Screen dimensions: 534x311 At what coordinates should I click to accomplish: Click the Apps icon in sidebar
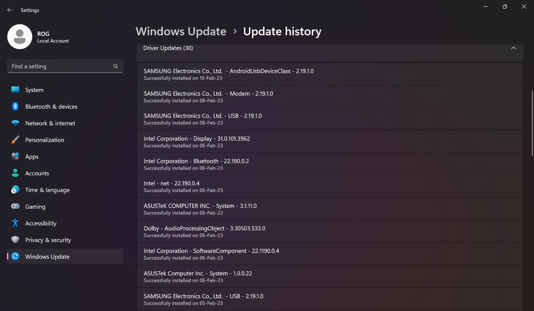(x=15, y=156)
